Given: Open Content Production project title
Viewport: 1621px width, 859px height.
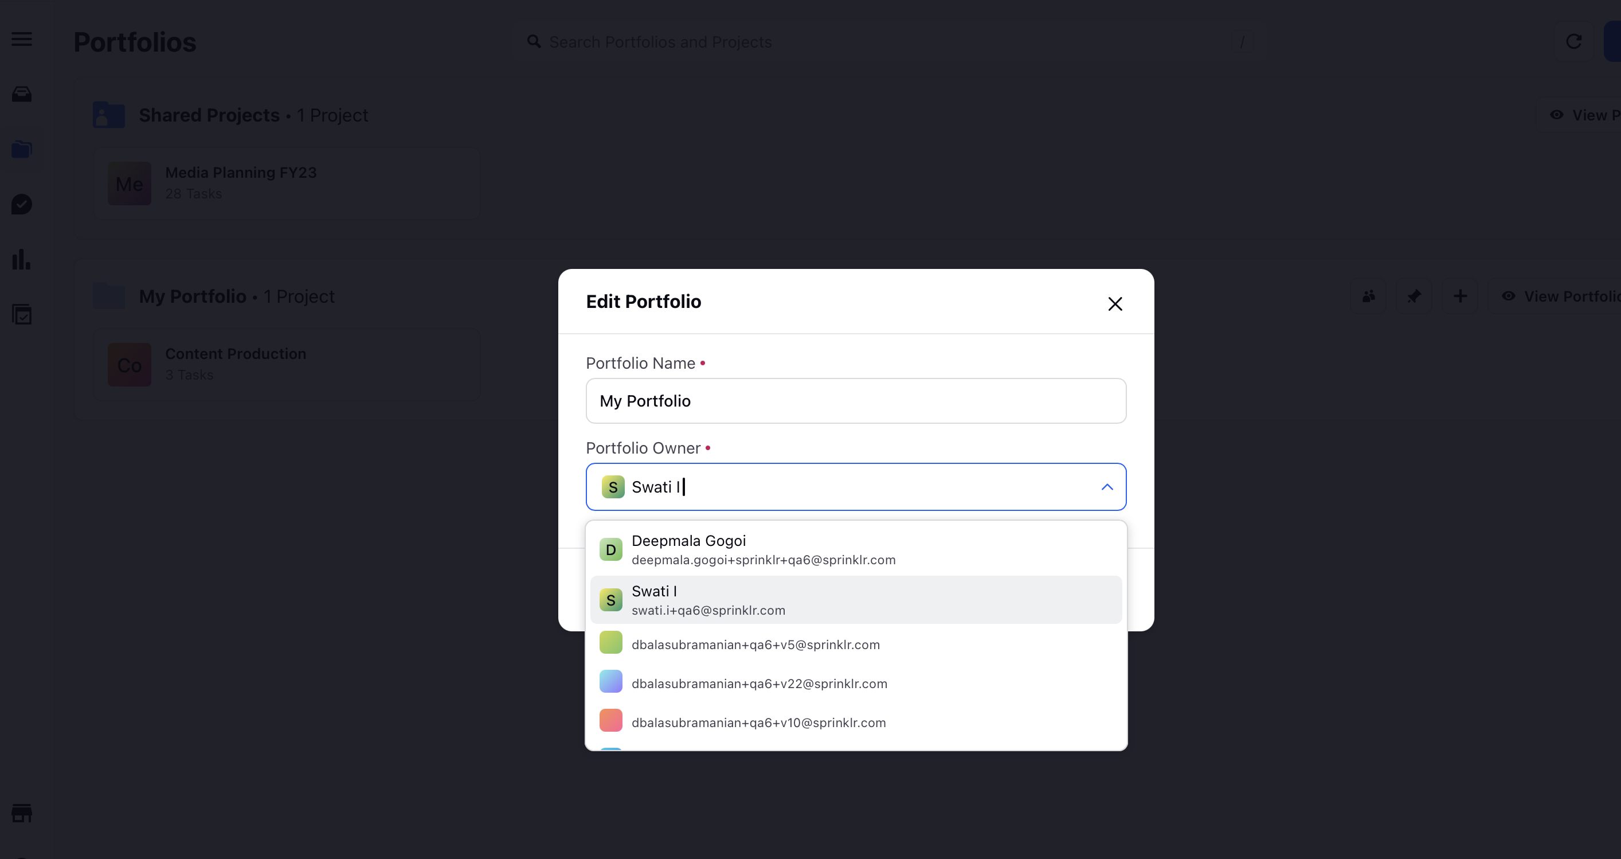Looking at the screenshot, I should [x=236, y=354].
